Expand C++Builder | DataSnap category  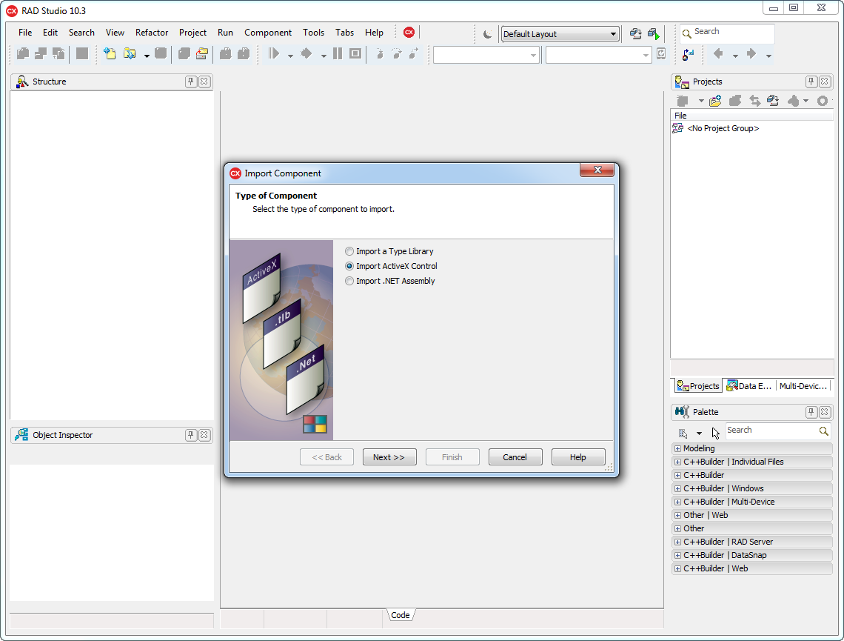click(677, 555)
